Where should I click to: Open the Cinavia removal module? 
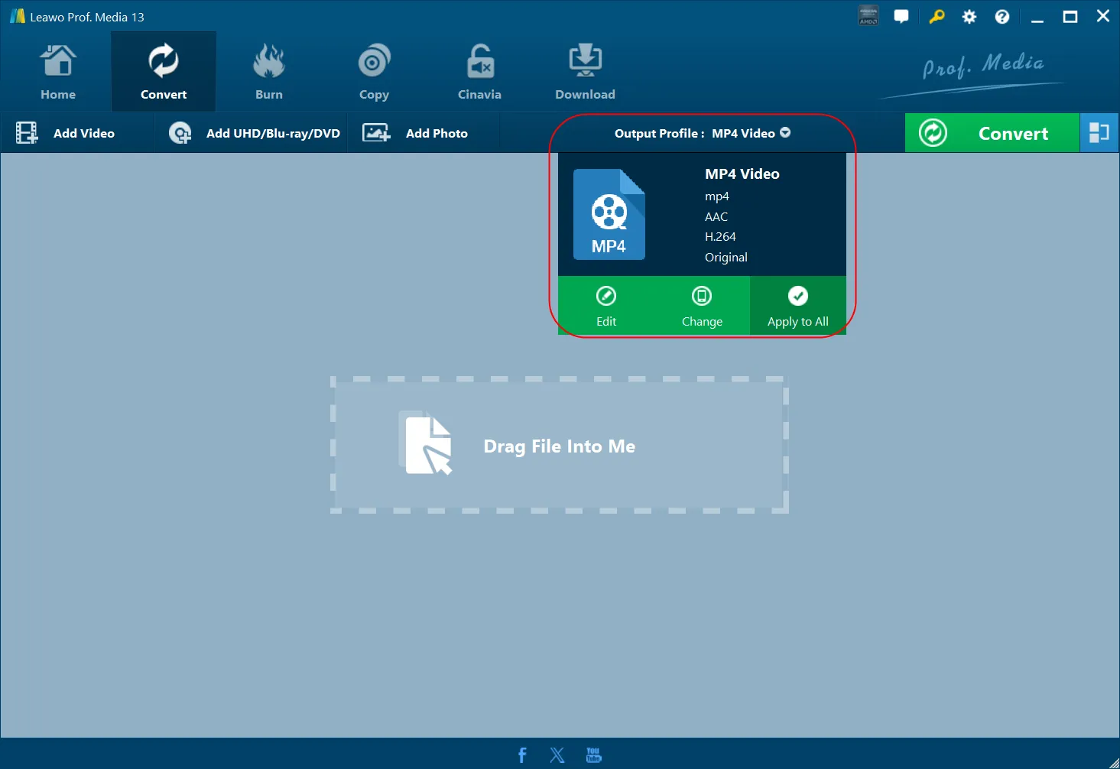point(479,73)
